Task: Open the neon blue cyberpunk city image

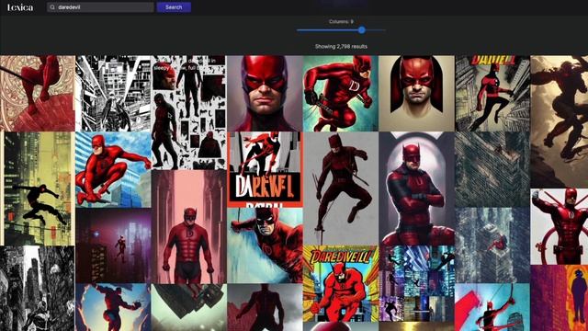Action: pyautogui.click(x=416, y=283)
